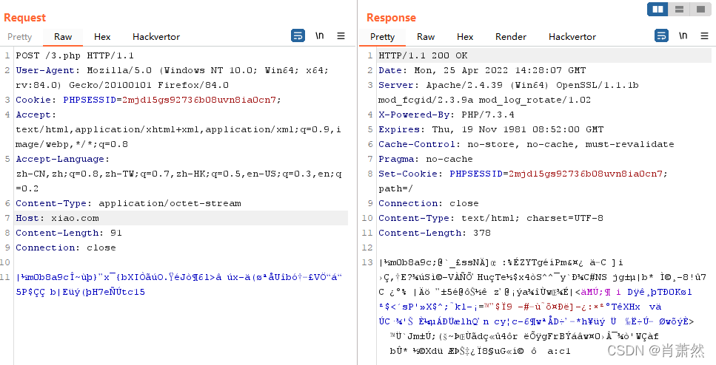Select the Raw tab in Request pane
716x365 pixels.
[63, 37]
